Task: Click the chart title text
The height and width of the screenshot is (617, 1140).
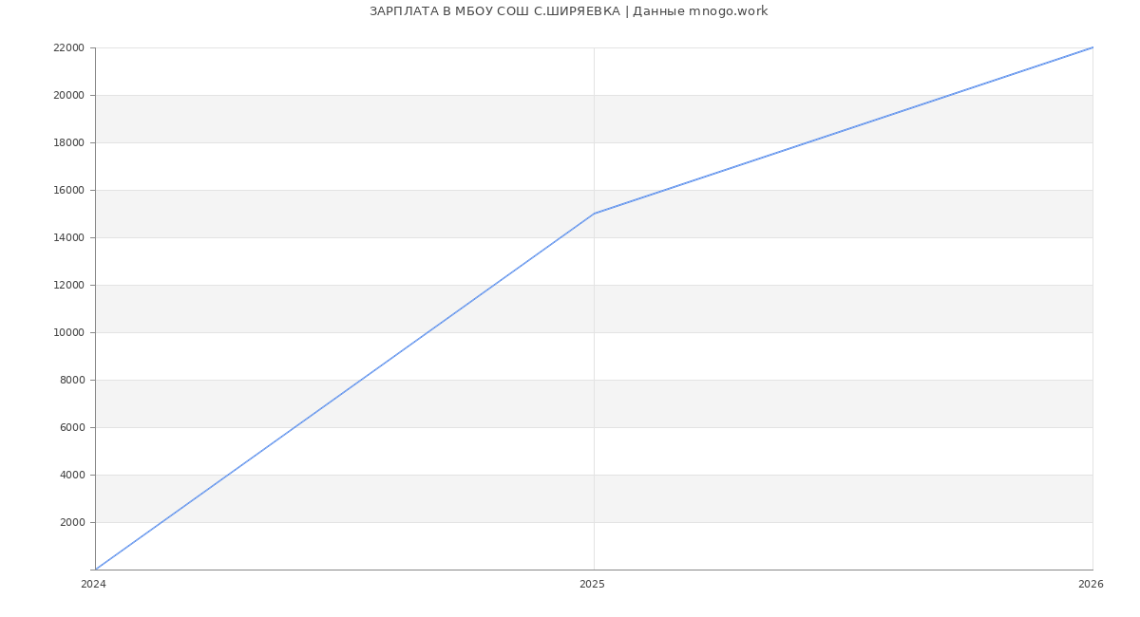Action: [568, 11]
